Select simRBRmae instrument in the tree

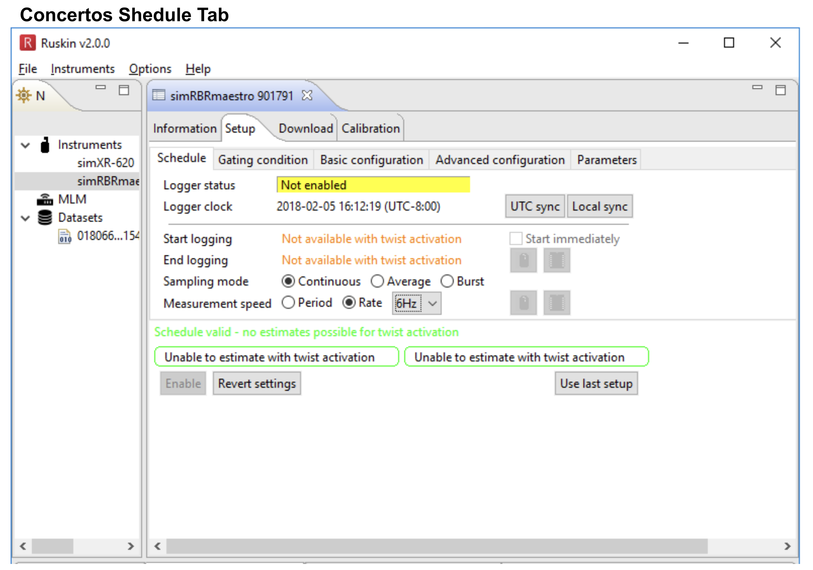[108, 181]
